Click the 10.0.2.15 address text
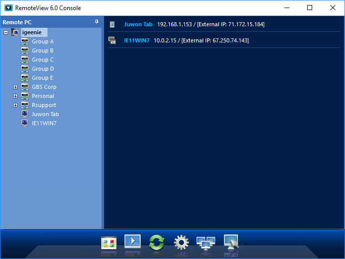This screenshot has height=259, width=345. (x=165, y=40)
